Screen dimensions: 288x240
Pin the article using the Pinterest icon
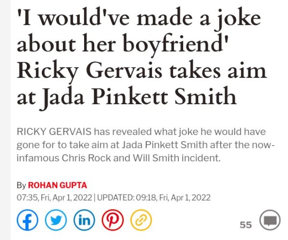pyautogui.click(x=113, y=220)
